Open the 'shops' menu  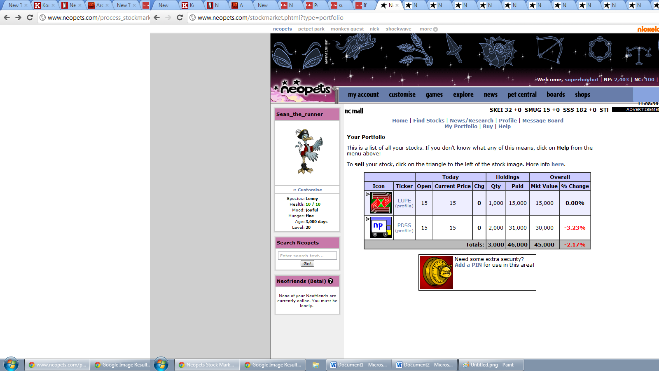coord(582,94)
